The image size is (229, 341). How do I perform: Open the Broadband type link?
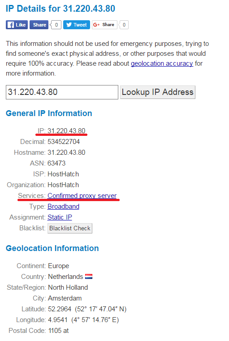[63, 206]
